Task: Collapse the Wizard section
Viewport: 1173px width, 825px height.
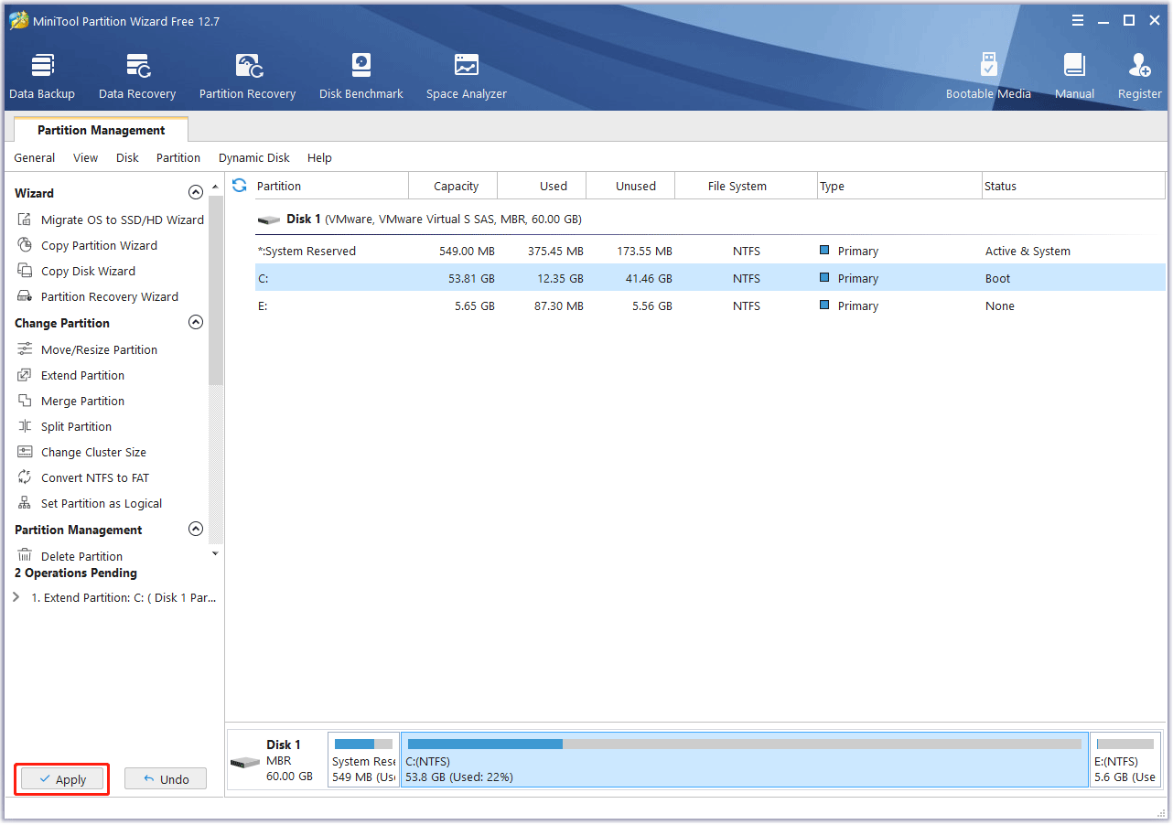Action: point(195,192)
